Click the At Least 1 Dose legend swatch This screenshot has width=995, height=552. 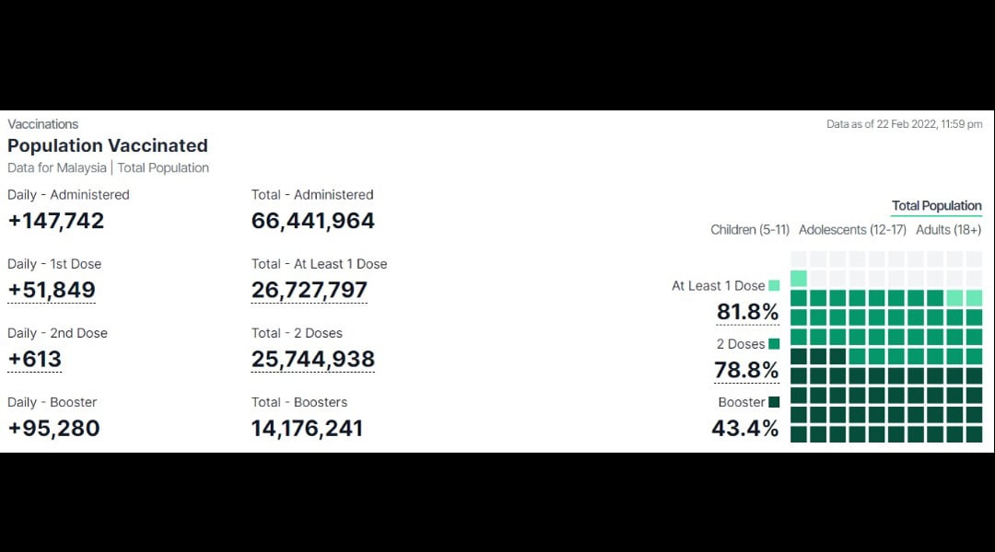coord(774,286)
